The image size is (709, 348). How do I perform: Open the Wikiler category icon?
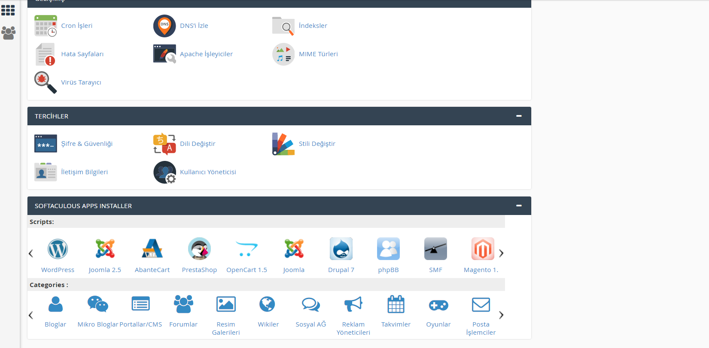click(x=267, y=304)
